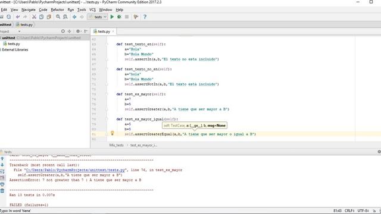Open the Window menu
Image resolution: width=381 pixels, height=214 pixels.
(x=105, y=10)
